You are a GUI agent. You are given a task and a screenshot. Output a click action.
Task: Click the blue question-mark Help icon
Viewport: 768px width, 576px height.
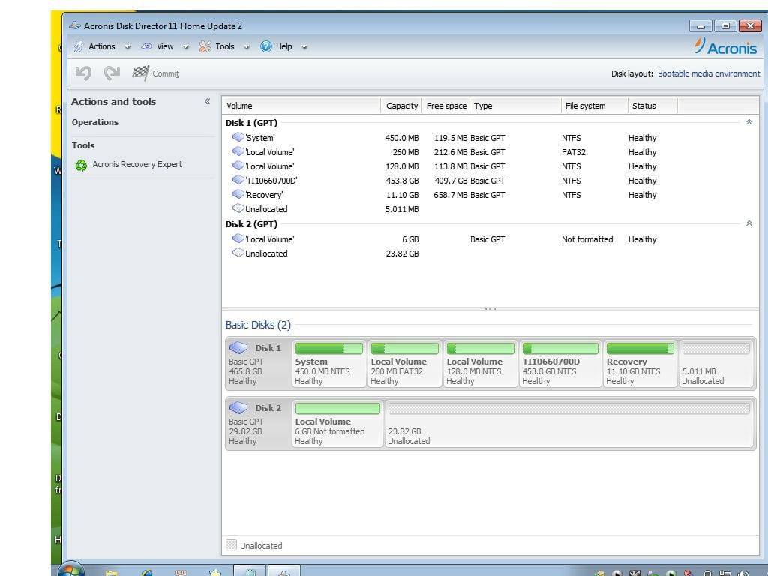(266, 46)
